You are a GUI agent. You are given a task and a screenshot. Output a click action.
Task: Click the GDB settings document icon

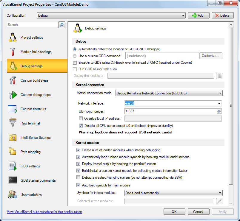[x=13, y=166]
